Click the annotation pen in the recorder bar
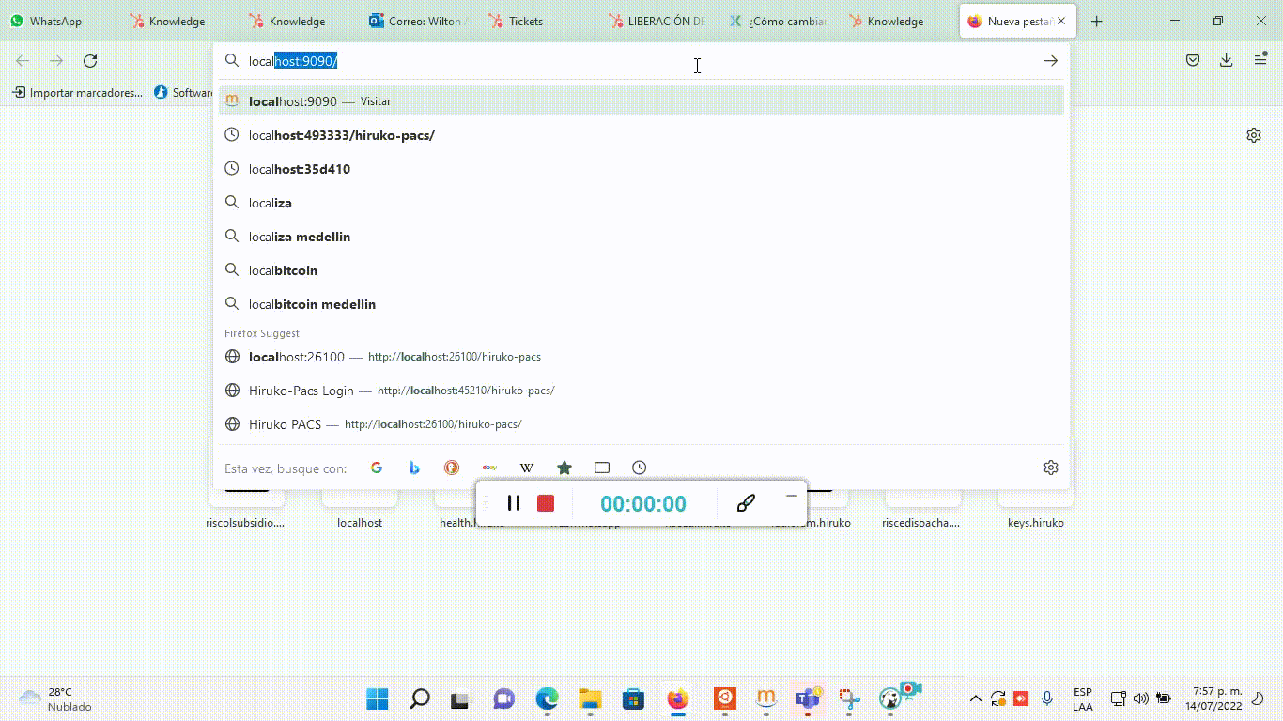Image resolution: width=1283 pixels, height=721 pixels. click(x=746, y=503)
